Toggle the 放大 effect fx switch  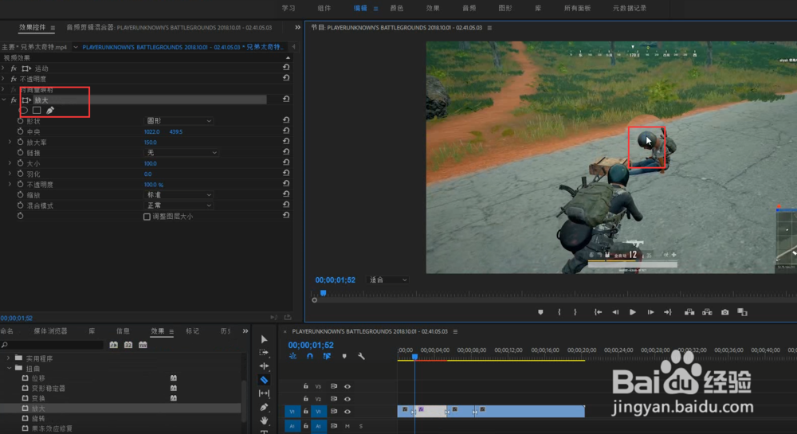tap(14, 100)
